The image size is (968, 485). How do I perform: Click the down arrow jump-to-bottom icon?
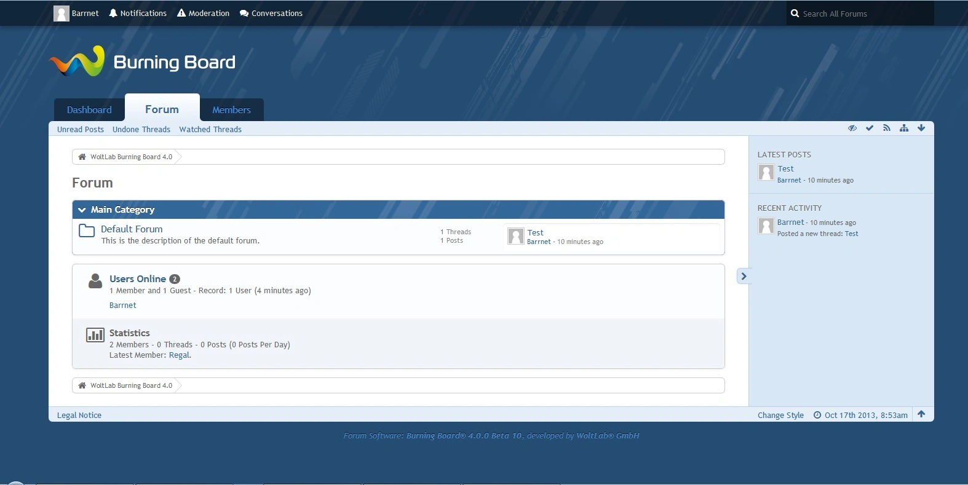point(921,128)
